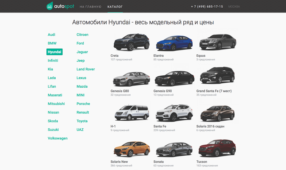
Task: Go to Jaguar brand
Action: pos(82,52)
